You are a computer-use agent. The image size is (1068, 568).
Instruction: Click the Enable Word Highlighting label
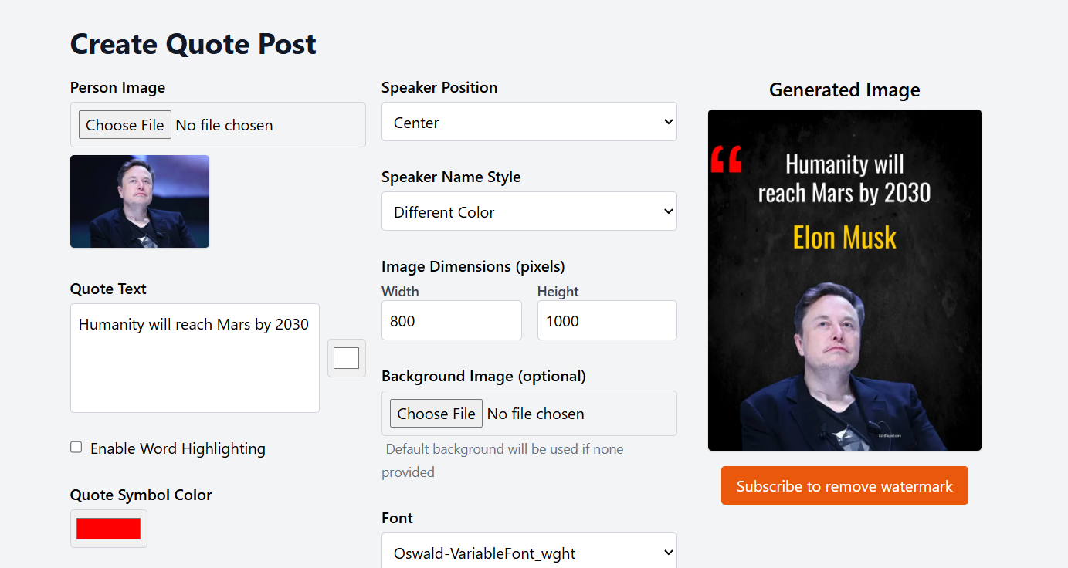(x=178, y=448)
